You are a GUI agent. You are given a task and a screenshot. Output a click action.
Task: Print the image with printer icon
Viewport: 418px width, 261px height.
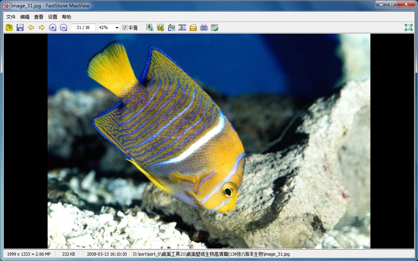point(204,27)
